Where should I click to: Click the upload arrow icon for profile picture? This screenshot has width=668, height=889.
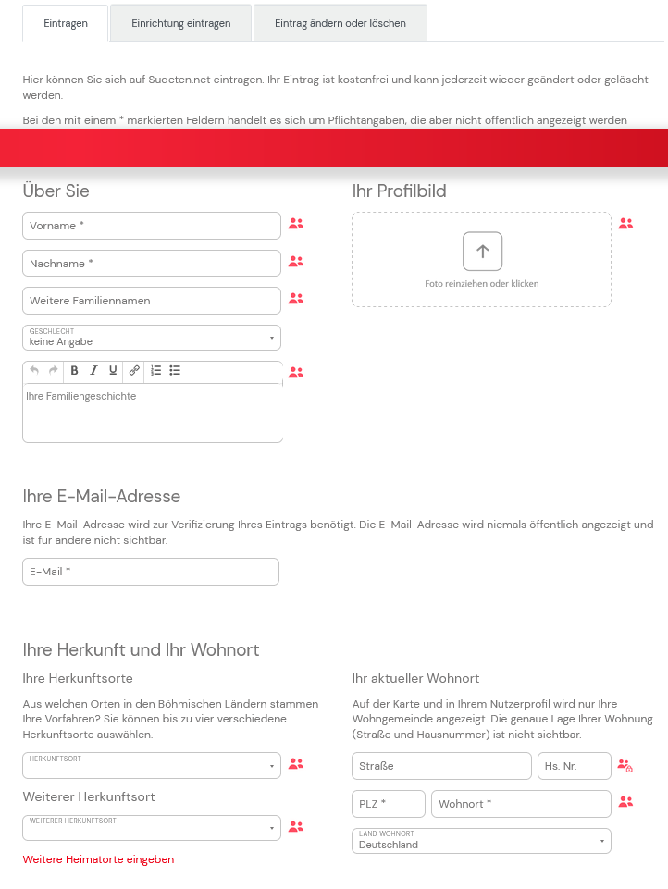click(x=482, y=251)
